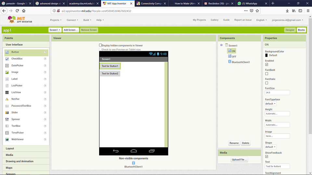Open the Connect dropdown menu
This screenshot has height=175, width=312.
pos(72,20)
